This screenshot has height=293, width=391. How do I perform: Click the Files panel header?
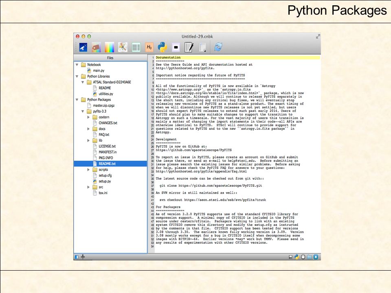110,58
